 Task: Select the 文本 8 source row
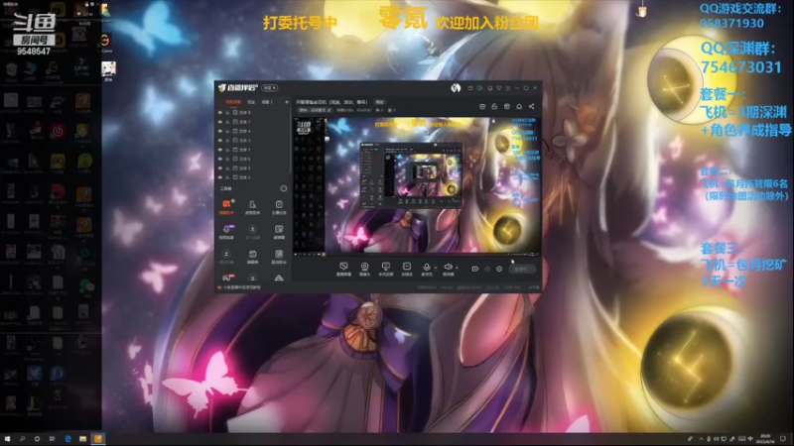(x=253, y=112)
